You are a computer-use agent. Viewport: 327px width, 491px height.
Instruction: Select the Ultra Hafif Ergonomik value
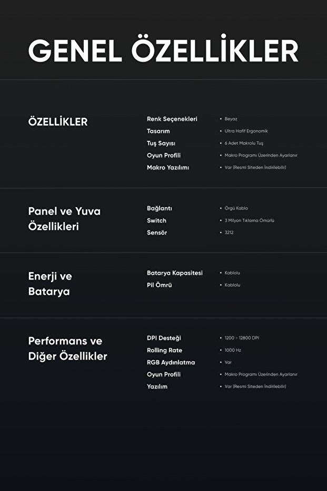[246, 131]
